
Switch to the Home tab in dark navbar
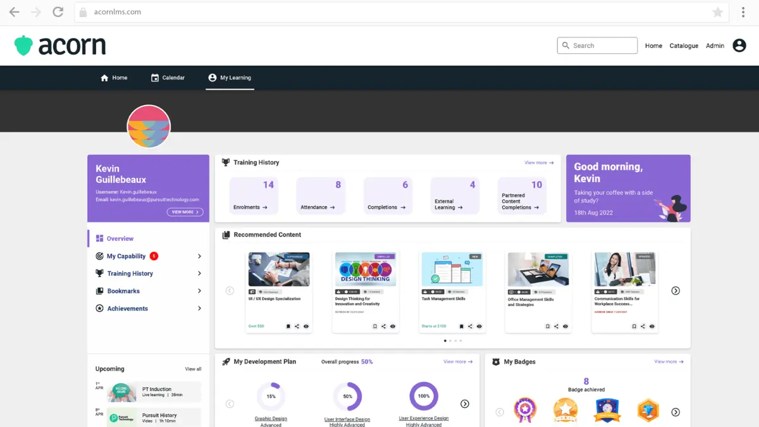click(x=114, y=78)
